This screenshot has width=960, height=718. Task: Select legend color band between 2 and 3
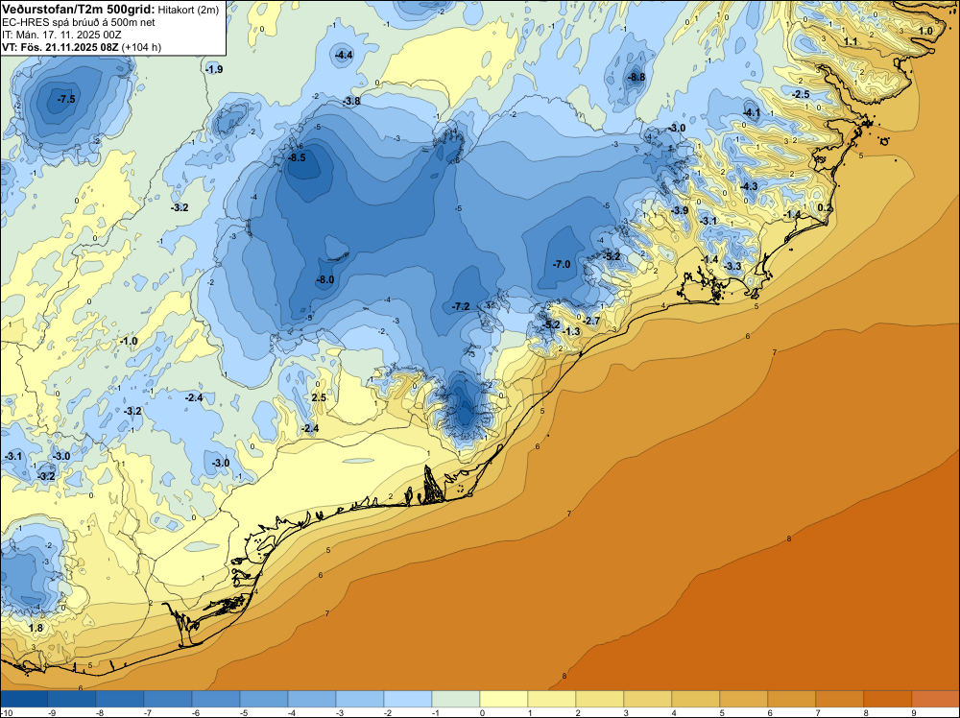click(600, 699)
